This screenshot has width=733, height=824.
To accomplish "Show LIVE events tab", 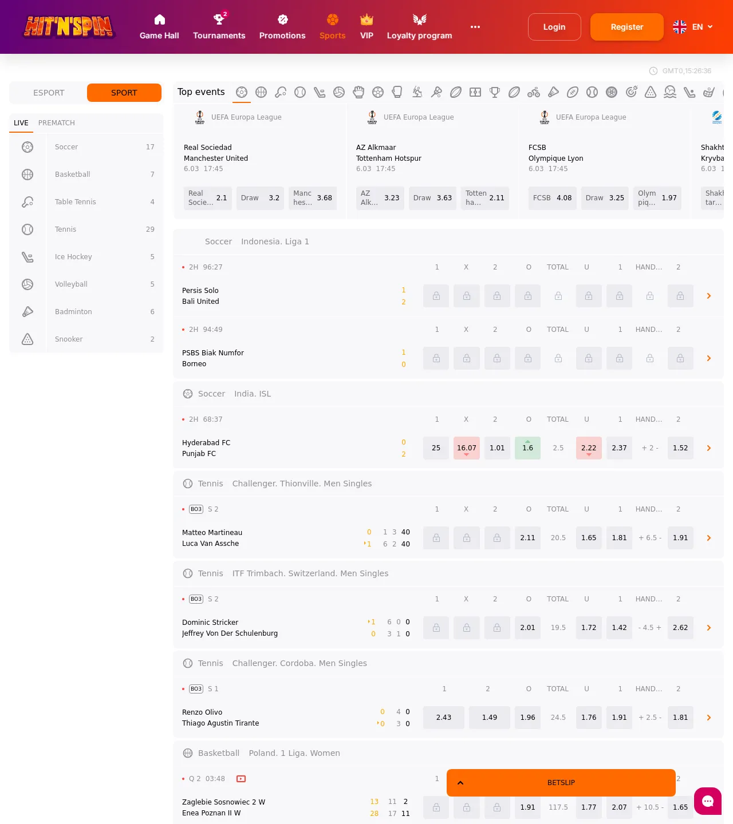I will tap(21, 123).
